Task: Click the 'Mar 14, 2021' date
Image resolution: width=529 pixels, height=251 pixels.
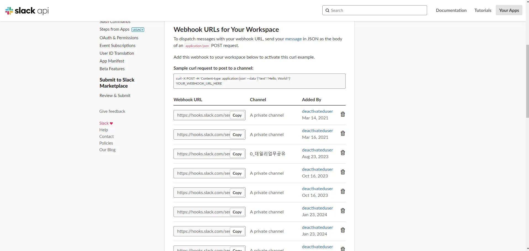Action: [x=315, y=118]
